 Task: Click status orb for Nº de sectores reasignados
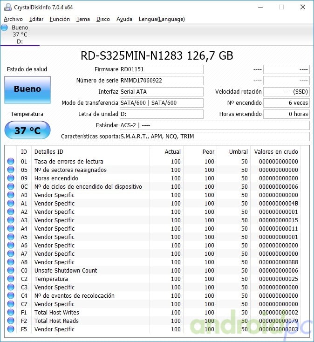tap(11, 170)
